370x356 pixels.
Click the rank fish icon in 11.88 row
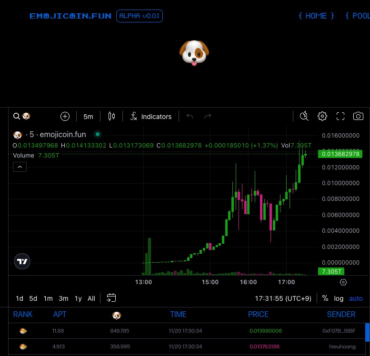23,331
